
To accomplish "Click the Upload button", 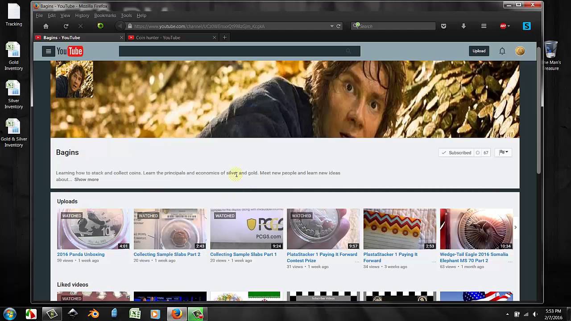I will tap(479, 51).
